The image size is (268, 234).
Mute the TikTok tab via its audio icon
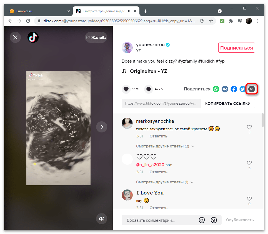(x=129, y=11)
